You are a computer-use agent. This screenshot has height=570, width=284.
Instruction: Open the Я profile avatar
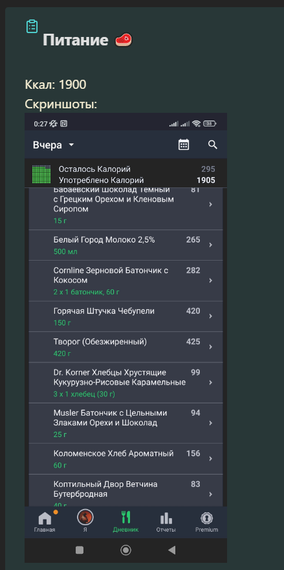tap(85, 517)
